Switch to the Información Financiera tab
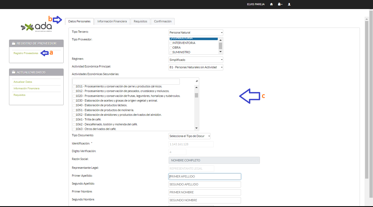This screenshot has width=373, height=207. [x=112, y=21]
